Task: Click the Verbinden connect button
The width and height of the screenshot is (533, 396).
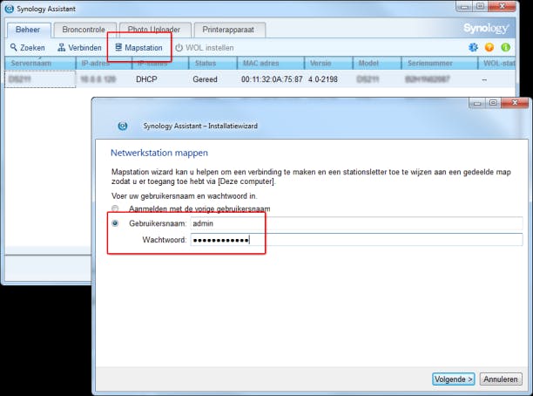Action: [79, 48]
